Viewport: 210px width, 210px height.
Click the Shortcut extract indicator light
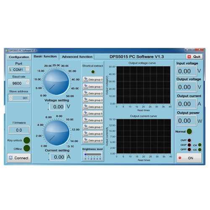pos(93,72)
